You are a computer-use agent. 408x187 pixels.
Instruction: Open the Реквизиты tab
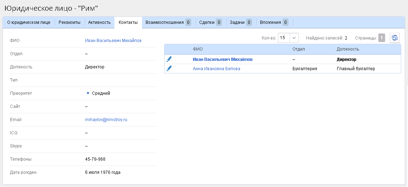click(x=69, y=22)
